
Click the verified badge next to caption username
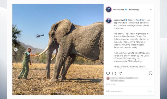click(126, 20)
